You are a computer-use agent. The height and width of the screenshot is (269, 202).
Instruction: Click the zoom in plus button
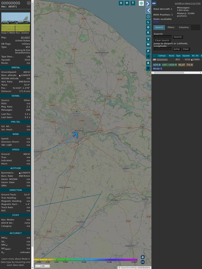coord(143,257)
